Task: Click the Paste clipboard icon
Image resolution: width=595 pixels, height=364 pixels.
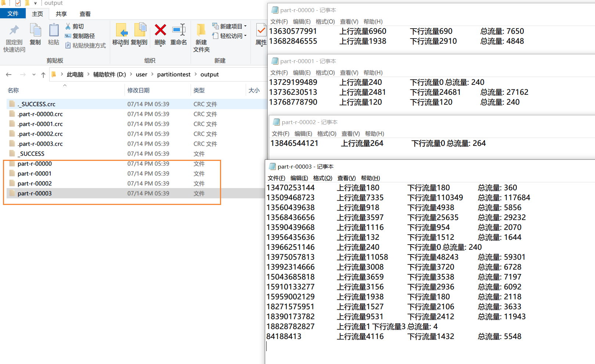Action: (x=54, y=30)
